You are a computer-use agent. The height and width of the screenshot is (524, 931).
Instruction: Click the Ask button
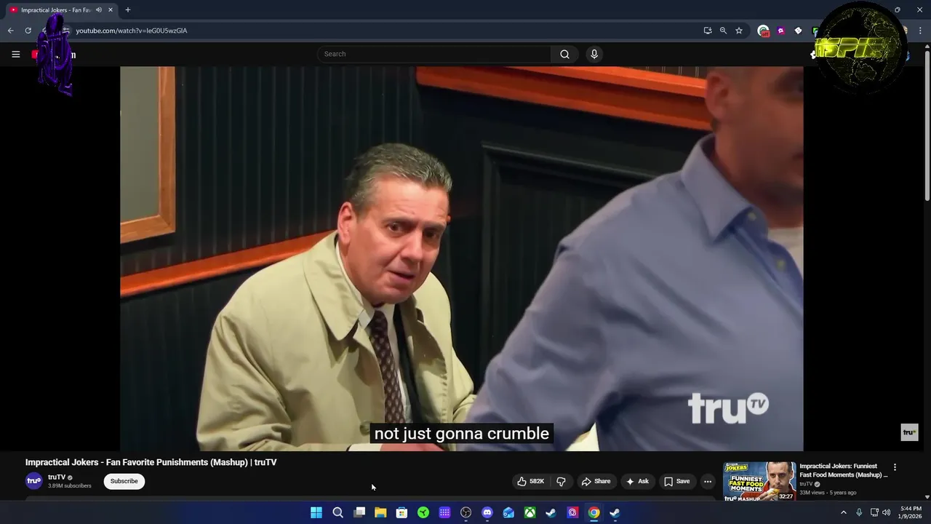click(x=637, y=481)
